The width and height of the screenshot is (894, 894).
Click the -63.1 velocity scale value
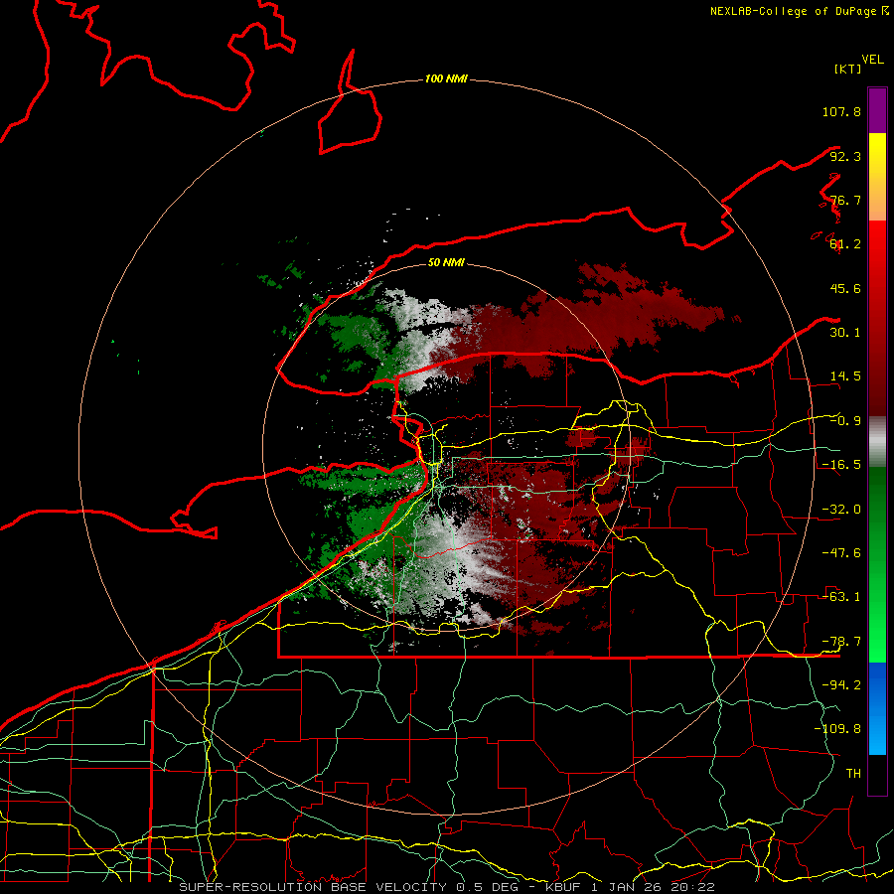click(841, 597)
